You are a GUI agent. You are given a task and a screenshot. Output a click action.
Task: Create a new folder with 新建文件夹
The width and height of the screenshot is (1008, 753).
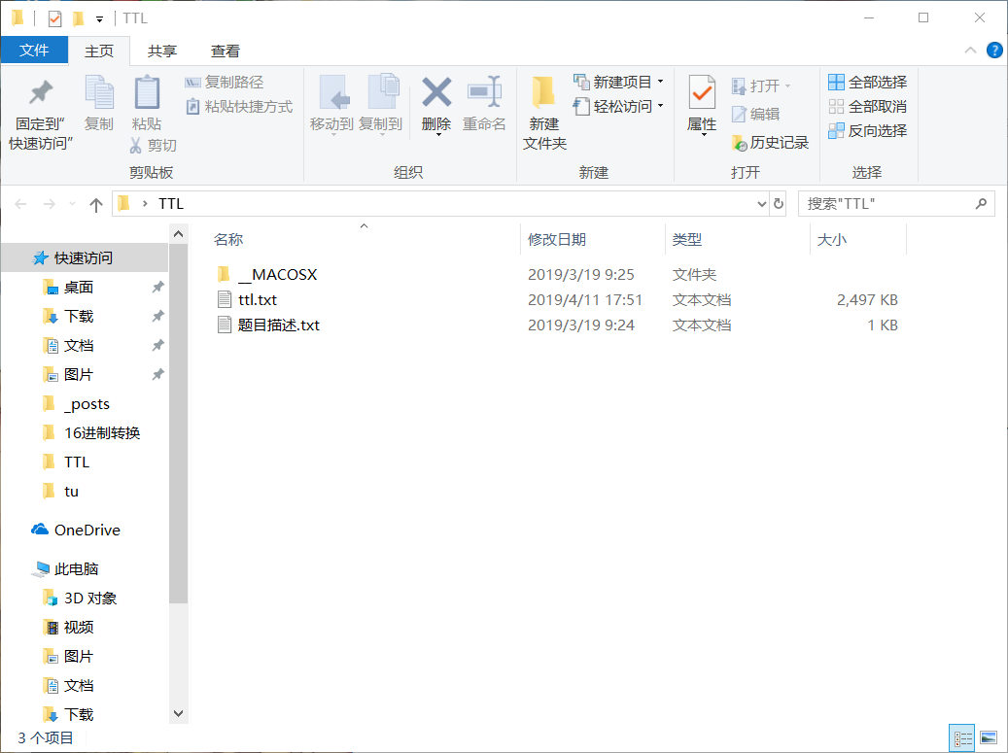tap(544, 113)
